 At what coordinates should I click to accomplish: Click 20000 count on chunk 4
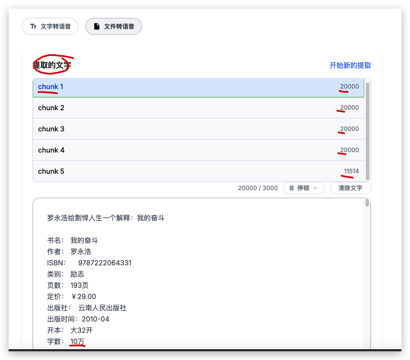(350, 150)
